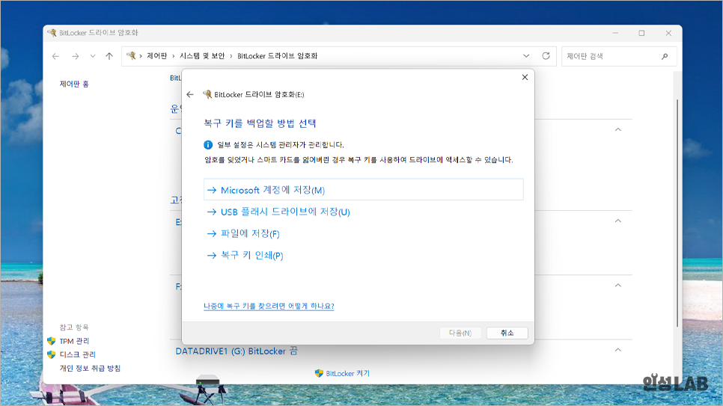Click the address bar BitLocker icon
The image size is (723, 406).
tap(132, 56)
